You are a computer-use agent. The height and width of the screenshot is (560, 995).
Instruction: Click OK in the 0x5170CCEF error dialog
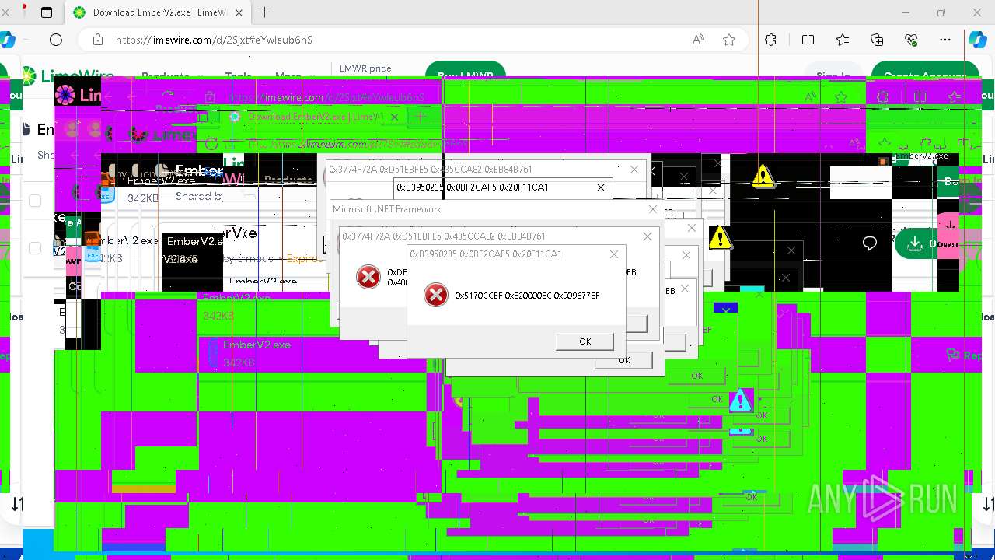585,341
